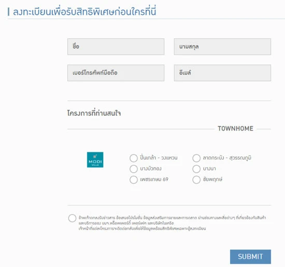Tick the news consent agreement circle
285x267 pixels.
[x=72, y=218]
